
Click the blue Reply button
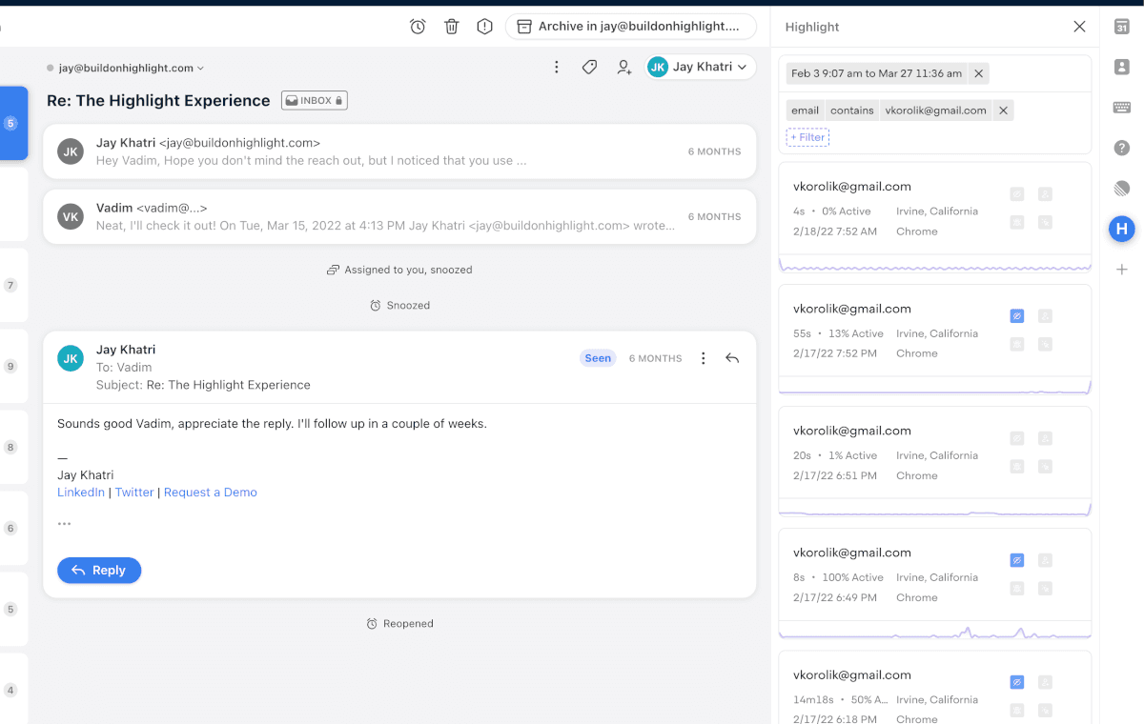[x=99, y=570]
